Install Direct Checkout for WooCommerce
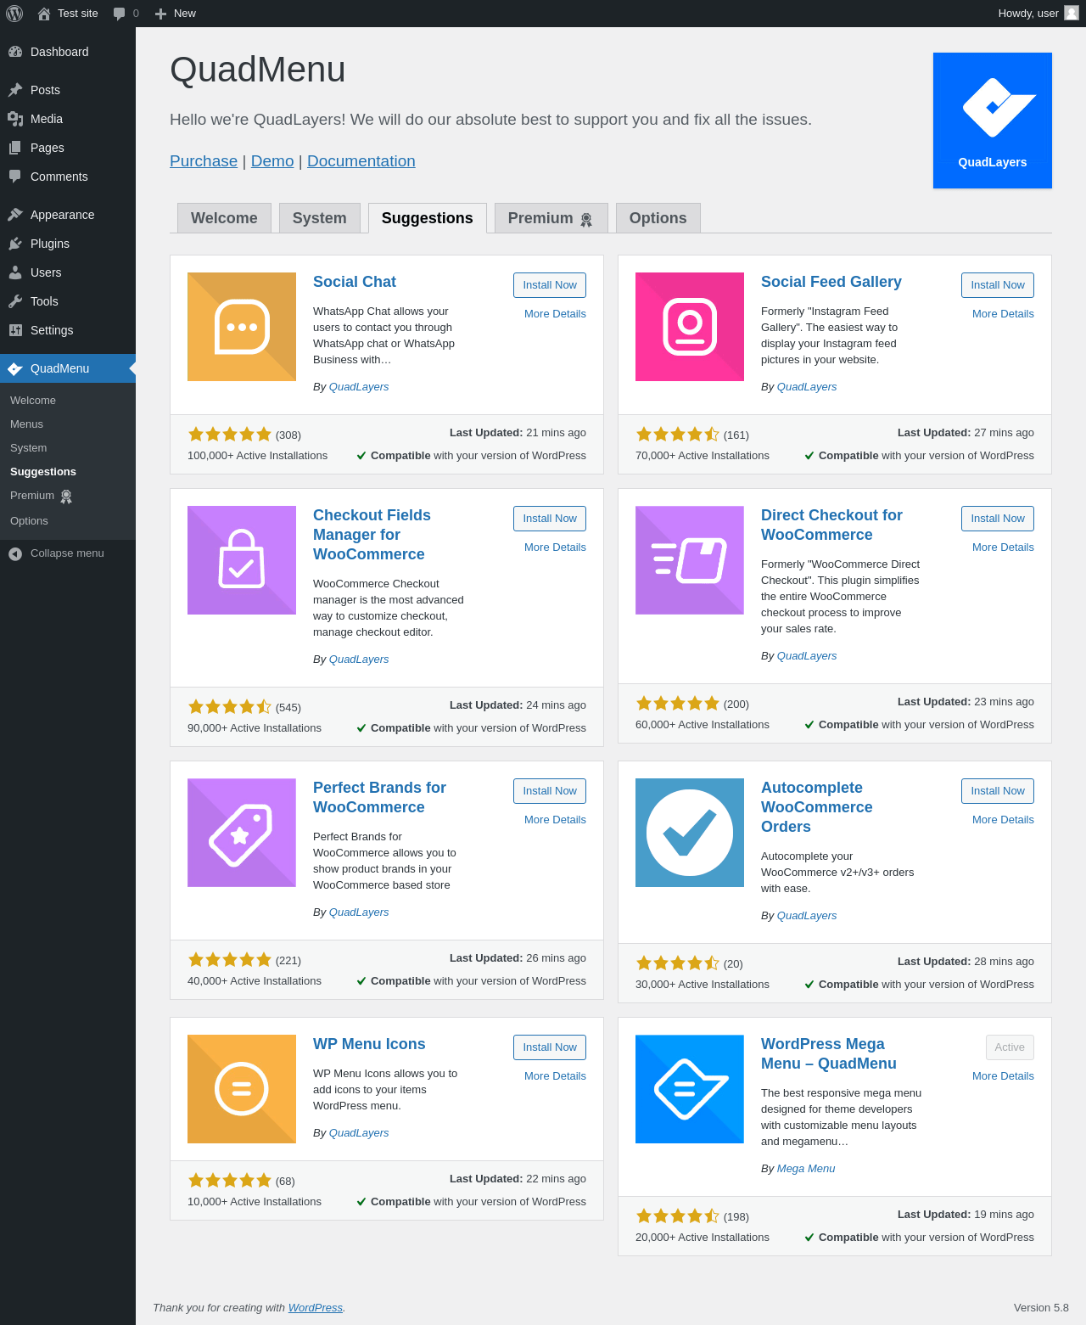This screenshot has height=1325, width=1086. tap(998, 519)
